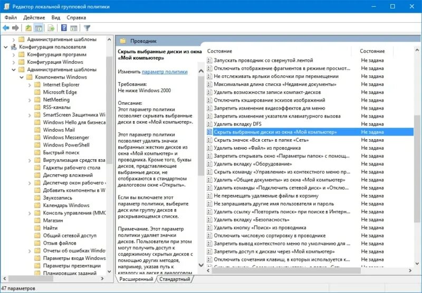The height and width of the screenshot is (293, 422).
Task: Click folder icon of Microsoft Edge
Action: click(37, 92)
